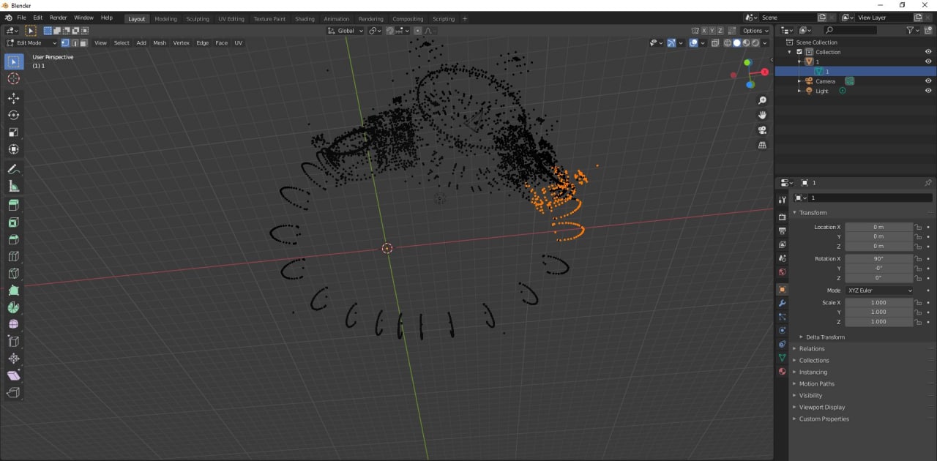
Task: Choose the Poly Build tool
Action: (13, 291)
